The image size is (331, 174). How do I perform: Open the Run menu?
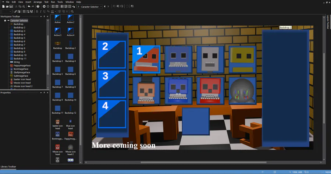[53, 2]
